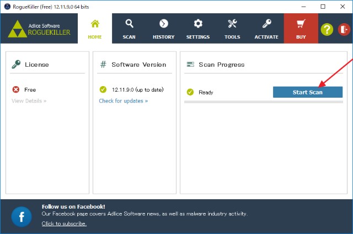Viewport: 353px width, 234px height.
Task: Click the red exit door icon
Action: 345,29
